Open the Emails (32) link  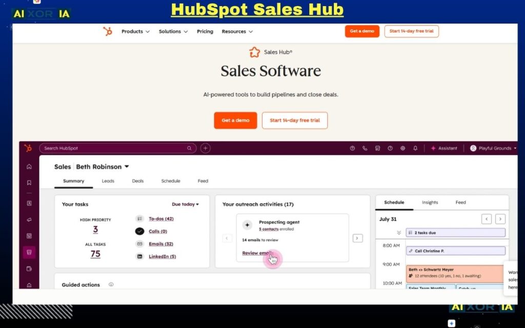tap(161, 243)
